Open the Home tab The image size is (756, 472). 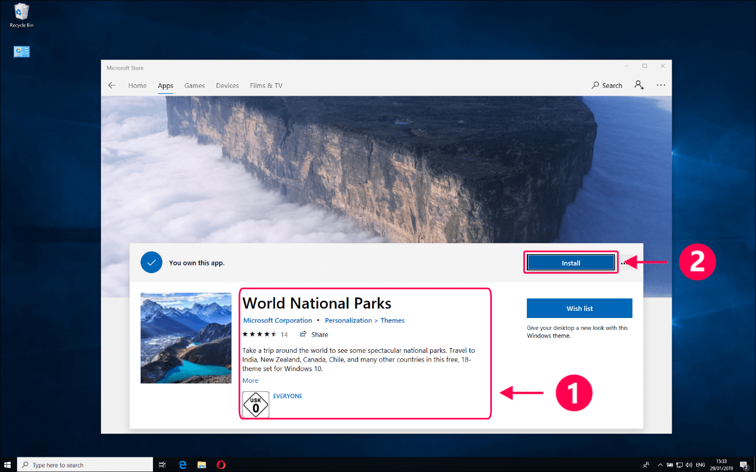(x=137, y=86)
